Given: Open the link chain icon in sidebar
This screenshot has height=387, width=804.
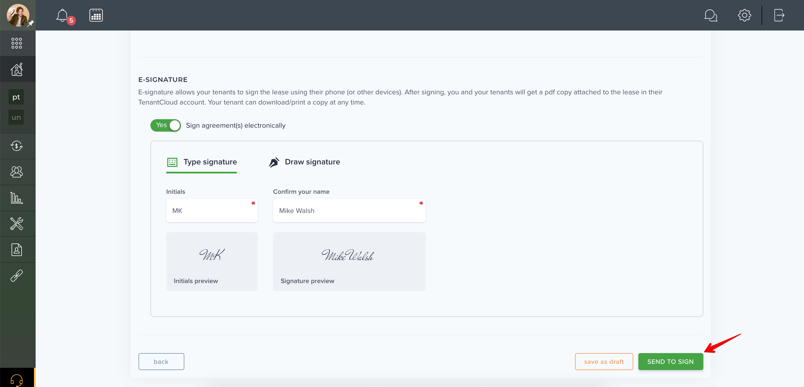Looking at the screenshot, I should 17,276.
